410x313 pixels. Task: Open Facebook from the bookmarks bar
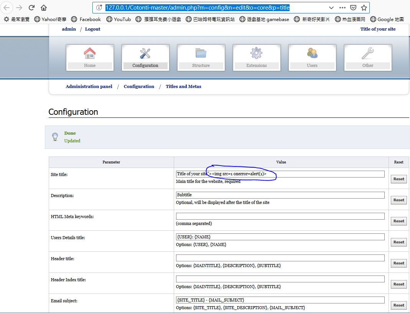click(86, 19)
